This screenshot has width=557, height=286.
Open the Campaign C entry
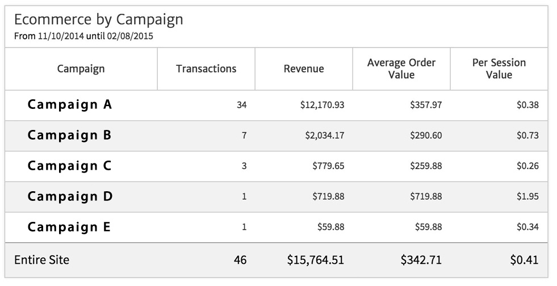coord(70,166)
